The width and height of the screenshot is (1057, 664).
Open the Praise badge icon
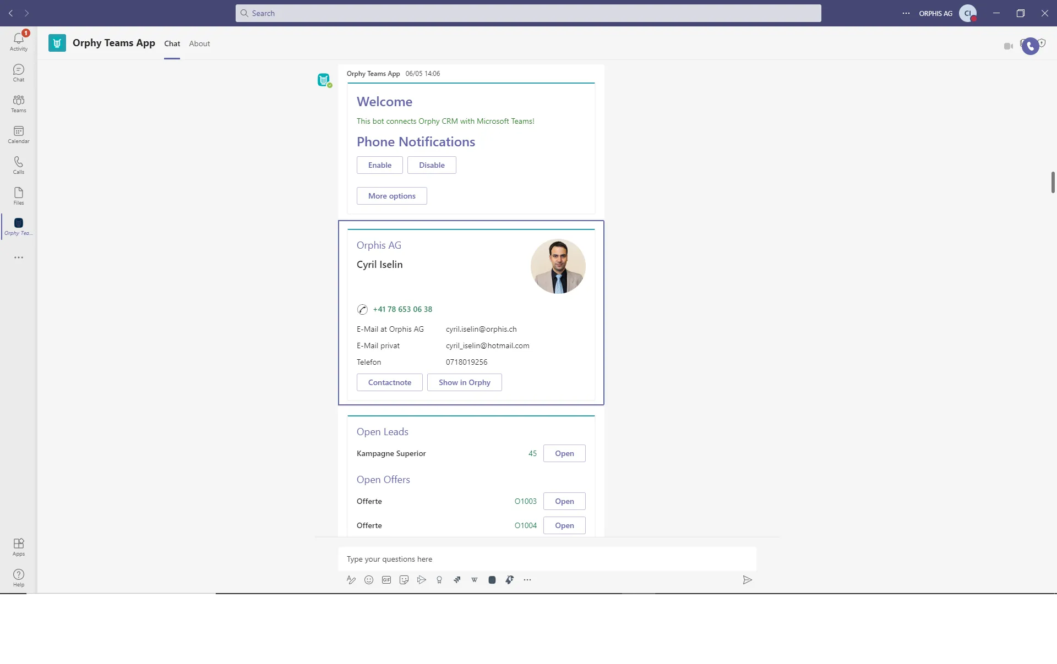tap(439, 580)
